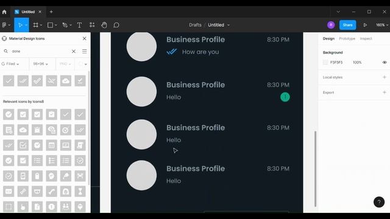Open the PNG format dropdown
This screenshot has height=219, width=390.
click(65, 64)
